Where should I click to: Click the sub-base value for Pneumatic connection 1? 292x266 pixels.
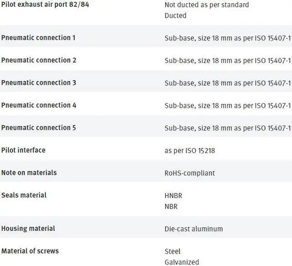coord(227,38)
